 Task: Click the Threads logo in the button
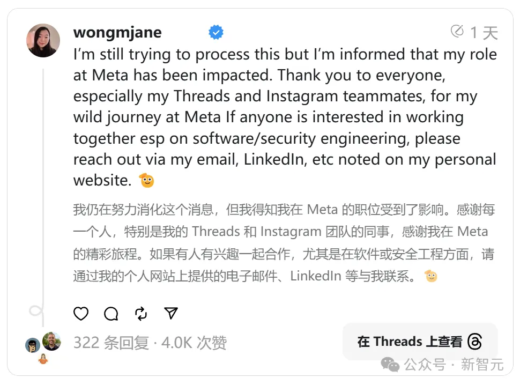(x=475, y=342)
